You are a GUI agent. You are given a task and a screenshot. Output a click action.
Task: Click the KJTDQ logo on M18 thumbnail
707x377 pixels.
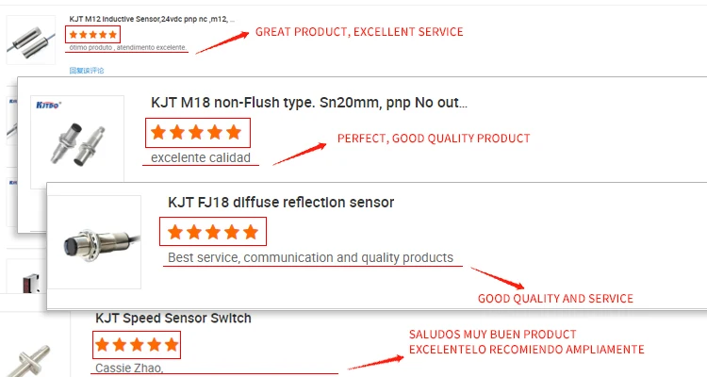48,105
